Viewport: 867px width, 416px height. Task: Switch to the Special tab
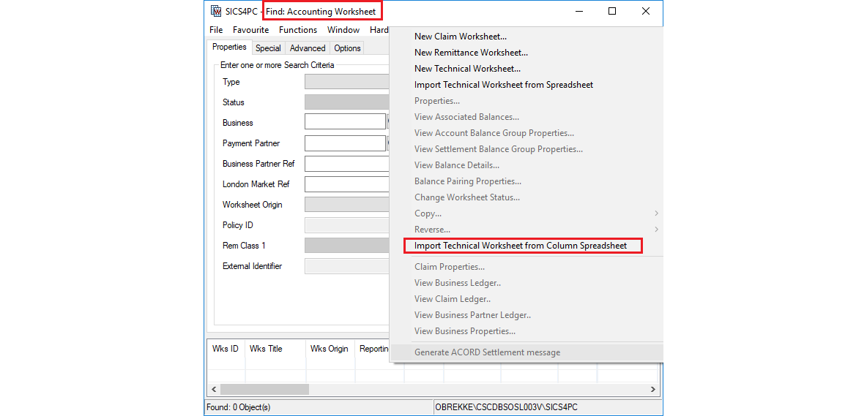268,48
